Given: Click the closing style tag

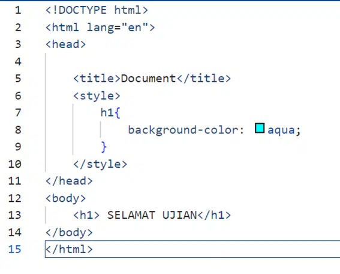Looking at the screenshot, I should pos(100,164).
